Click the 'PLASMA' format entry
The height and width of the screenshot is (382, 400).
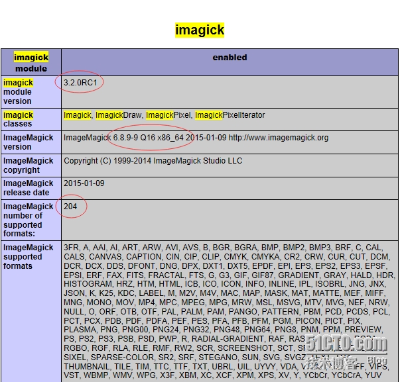pos(80,330)
